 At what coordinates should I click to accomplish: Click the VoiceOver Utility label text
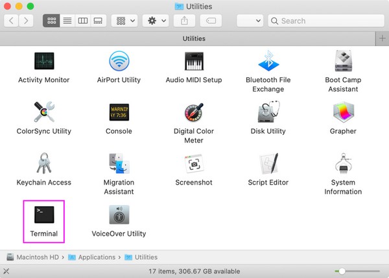pyautogui.click(x=119, y=233)
